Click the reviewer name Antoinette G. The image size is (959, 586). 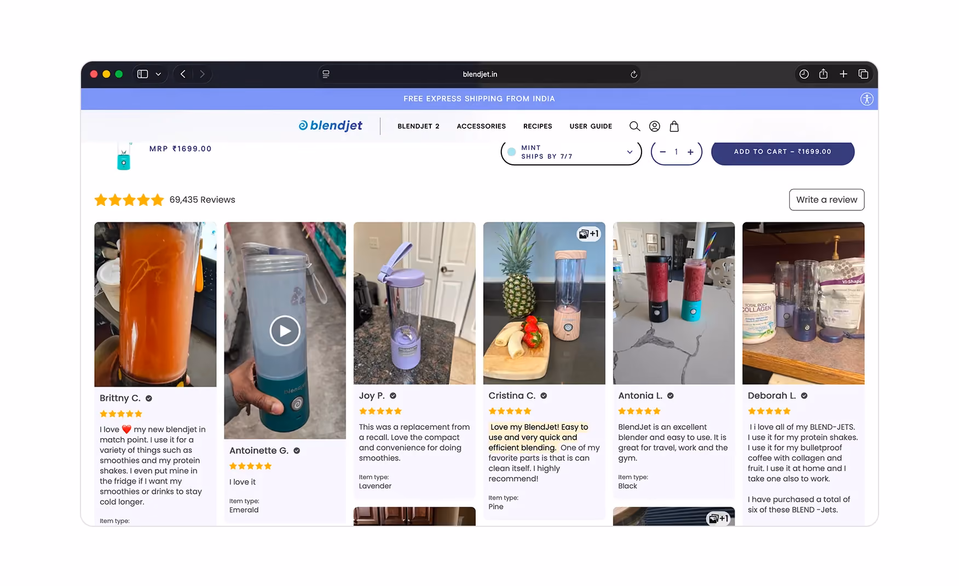pos(259,451)
